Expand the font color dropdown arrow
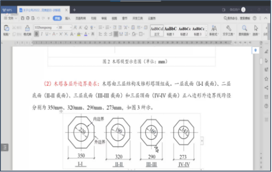The image size is (272, 172). click(x=89, y=34)
